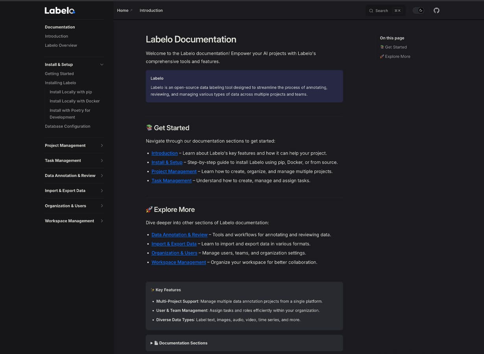Open Install with Poetry for Development
The height and width of the screenshot is (354, 484).
coord(70,114)
